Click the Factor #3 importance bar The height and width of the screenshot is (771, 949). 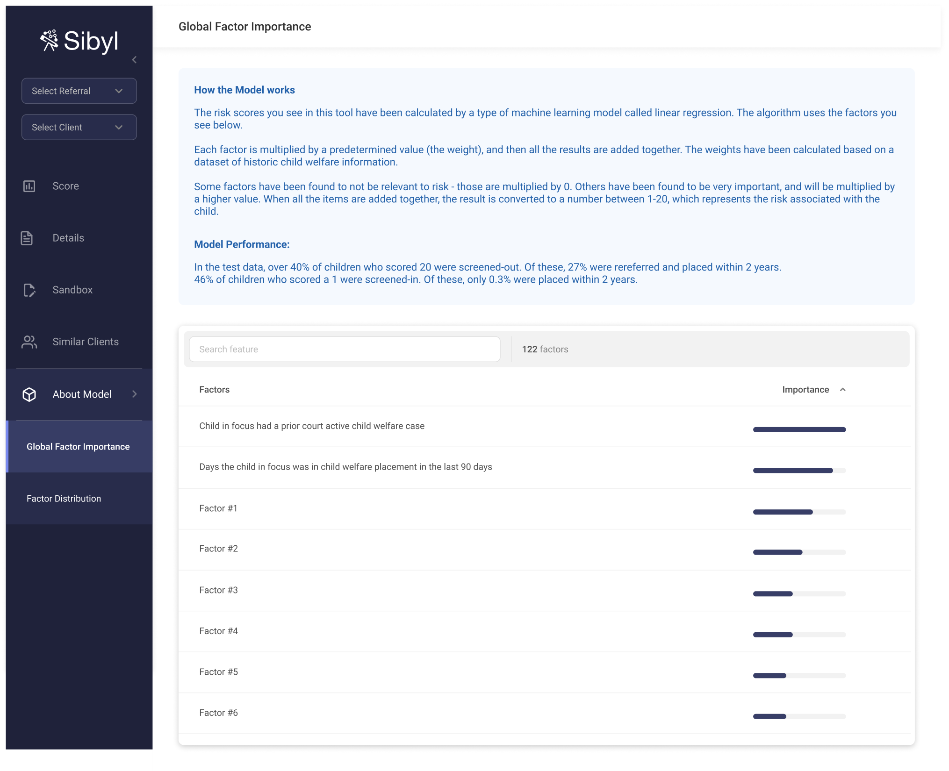799,594
